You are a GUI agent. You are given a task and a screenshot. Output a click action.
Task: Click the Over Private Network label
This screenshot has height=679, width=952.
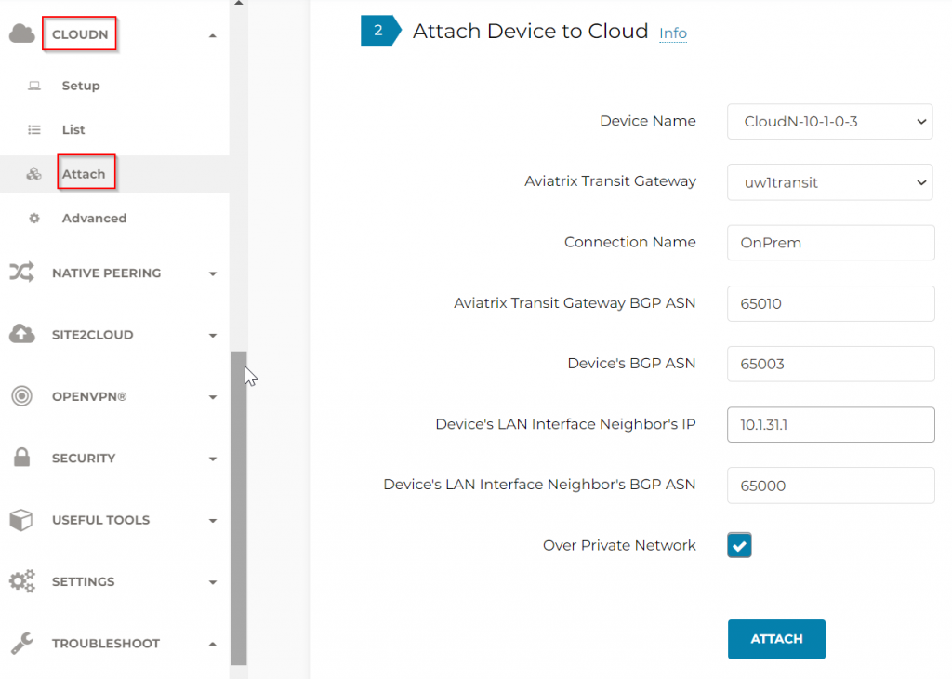pyautogui.click(x=618, y=545)
